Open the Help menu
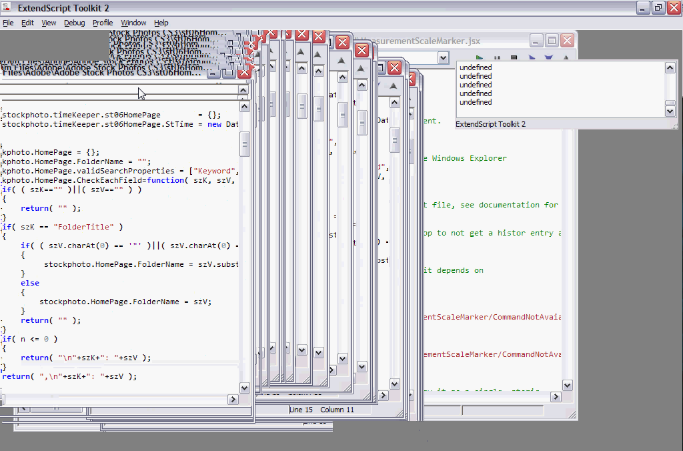This screenshot has height=451, width=683. 161,23
